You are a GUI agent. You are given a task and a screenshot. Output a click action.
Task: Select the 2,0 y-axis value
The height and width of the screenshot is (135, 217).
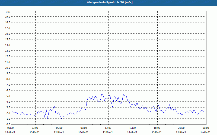[x=8, y=113]
